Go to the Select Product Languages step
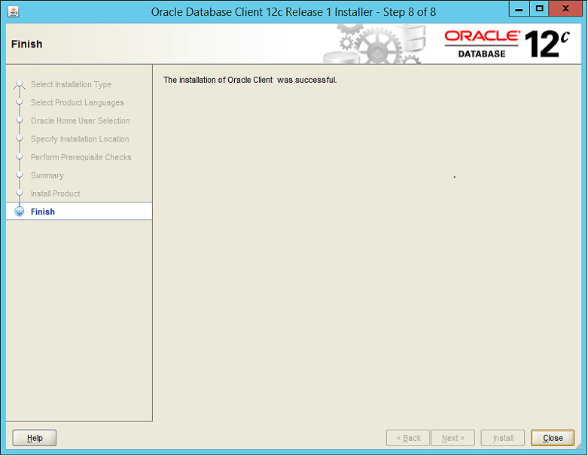The height and width of the screenshot is (456, 588). click(x=77, y=103)
